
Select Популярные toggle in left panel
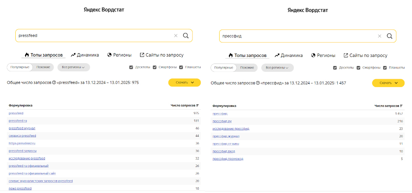pyautogui.click(x=20, y=67)
